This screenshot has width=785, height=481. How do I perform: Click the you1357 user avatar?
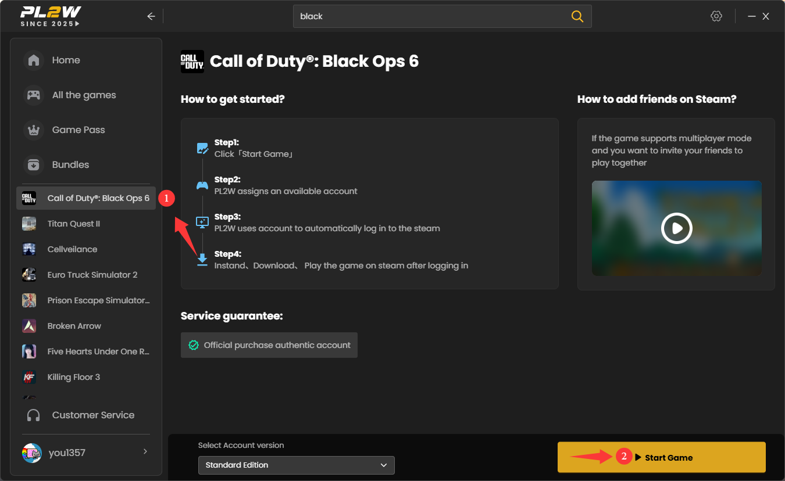(32, 453)
